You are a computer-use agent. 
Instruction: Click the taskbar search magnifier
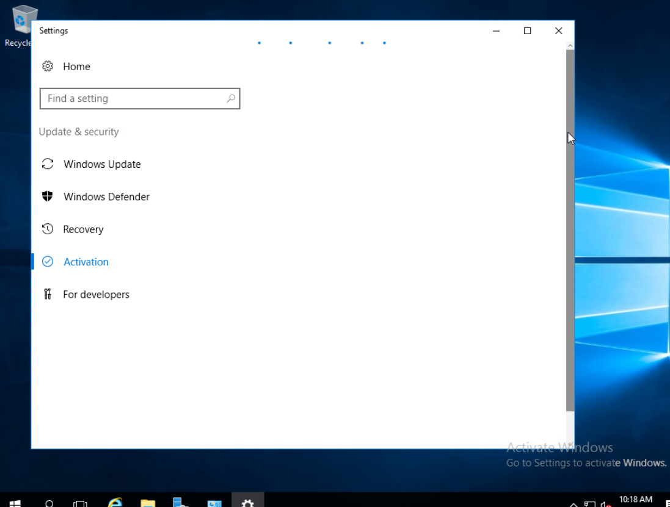pyautogui.click(x=49, y=503)
